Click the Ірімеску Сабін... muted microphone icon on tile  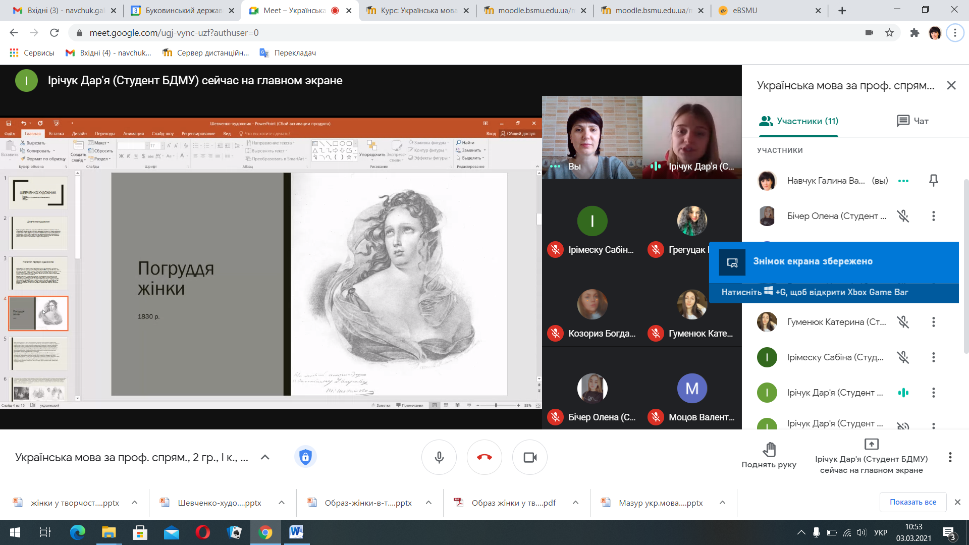556,249
